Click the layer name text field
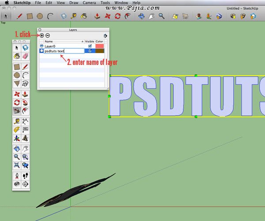The height and width of the screenshot is (221, 265). pos(61,51)
